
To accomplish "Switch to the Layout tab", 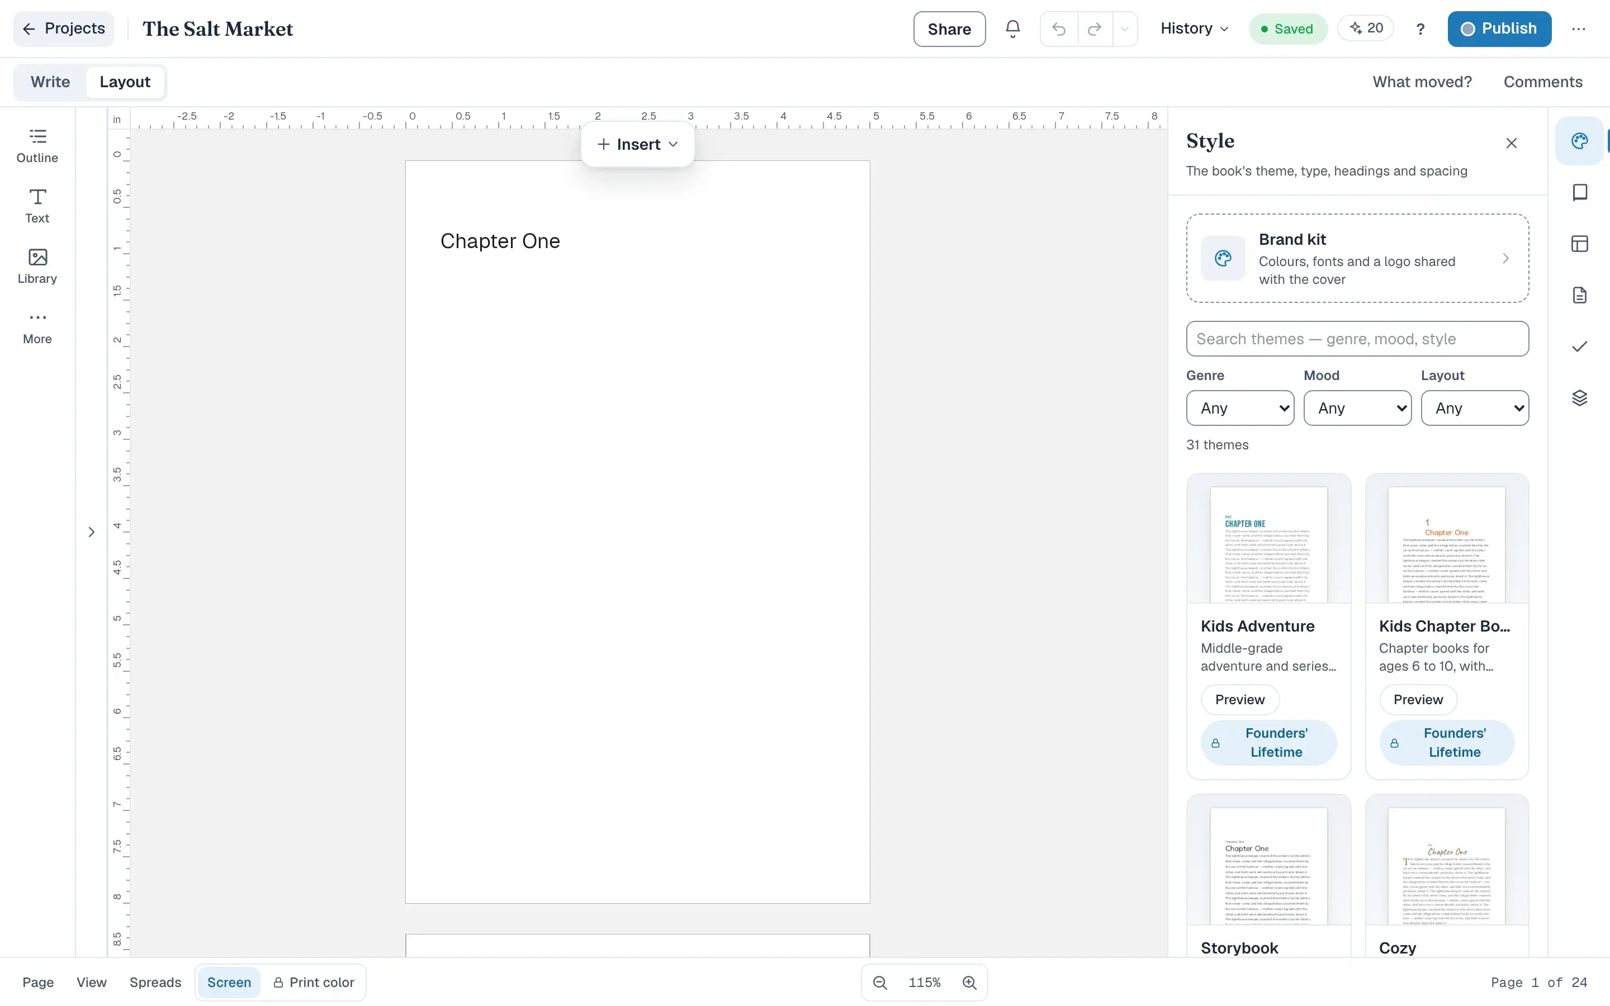I will [125, 82].
